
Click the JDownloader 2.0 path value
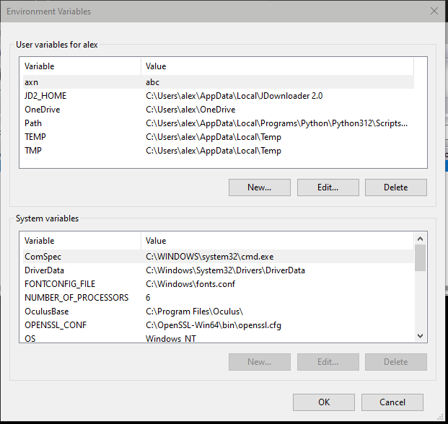[234, 96]
